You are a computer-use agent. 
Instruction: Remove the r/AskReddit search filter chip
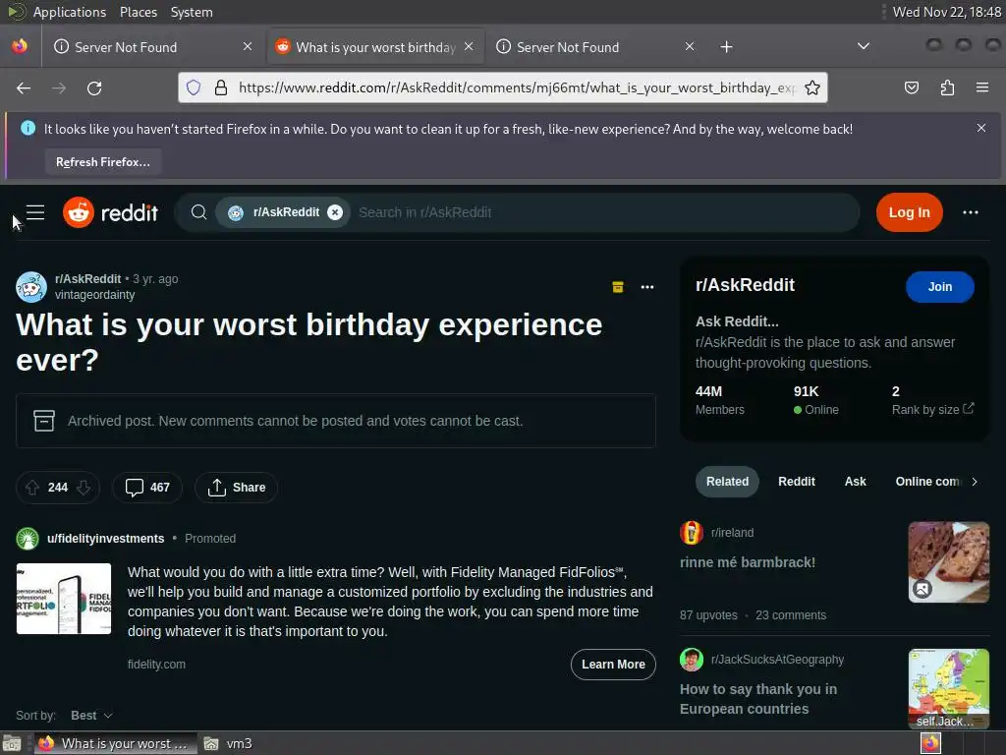click(x=335, y=212)
